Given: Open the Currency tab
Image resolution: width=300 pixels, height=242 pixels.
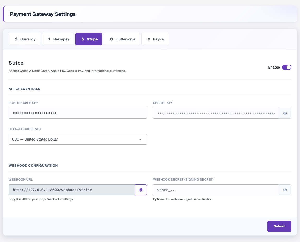Looking at the screenshot, I should (24, 39).
